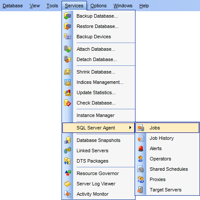Open the Database menu
Screen dimensions: 200x200
[x=12, y=6]
